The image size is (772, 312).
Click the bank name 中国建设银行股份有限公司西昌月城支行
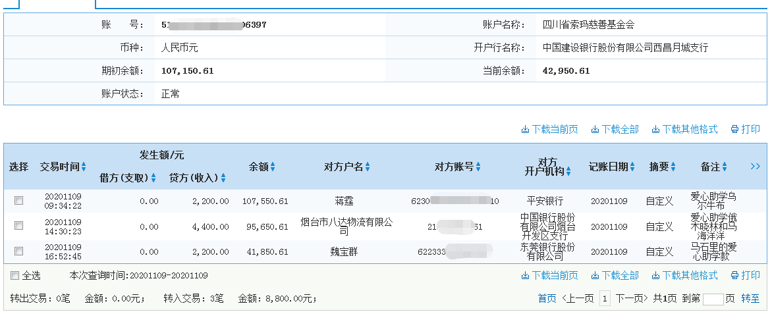[625, 48]
